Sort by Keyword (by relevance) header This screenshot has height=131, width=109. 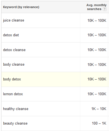click(21, 7)
